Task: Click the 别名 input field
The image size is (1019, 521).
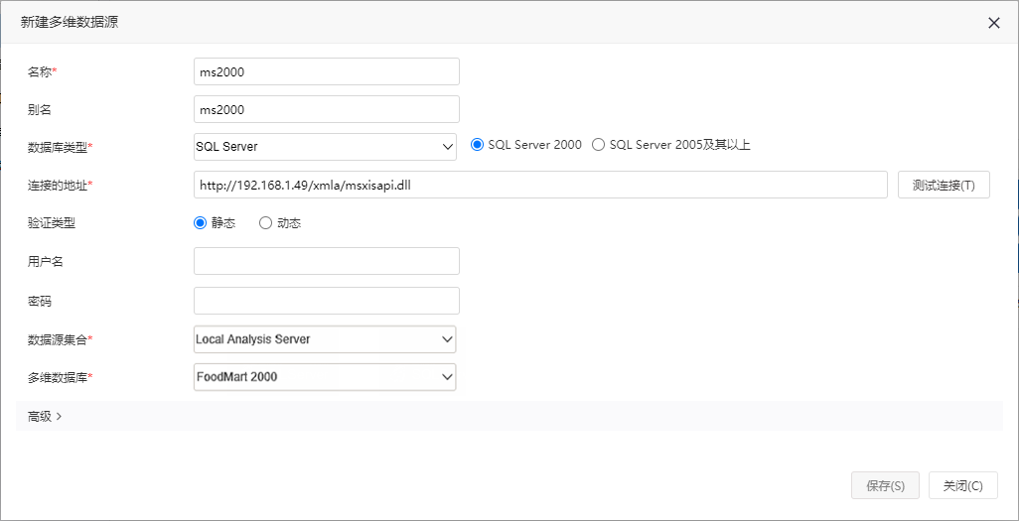Action: [326, 109]
